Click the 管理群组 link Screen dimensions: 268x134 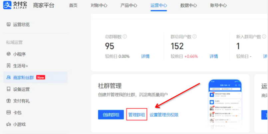[x=136, y=115]
